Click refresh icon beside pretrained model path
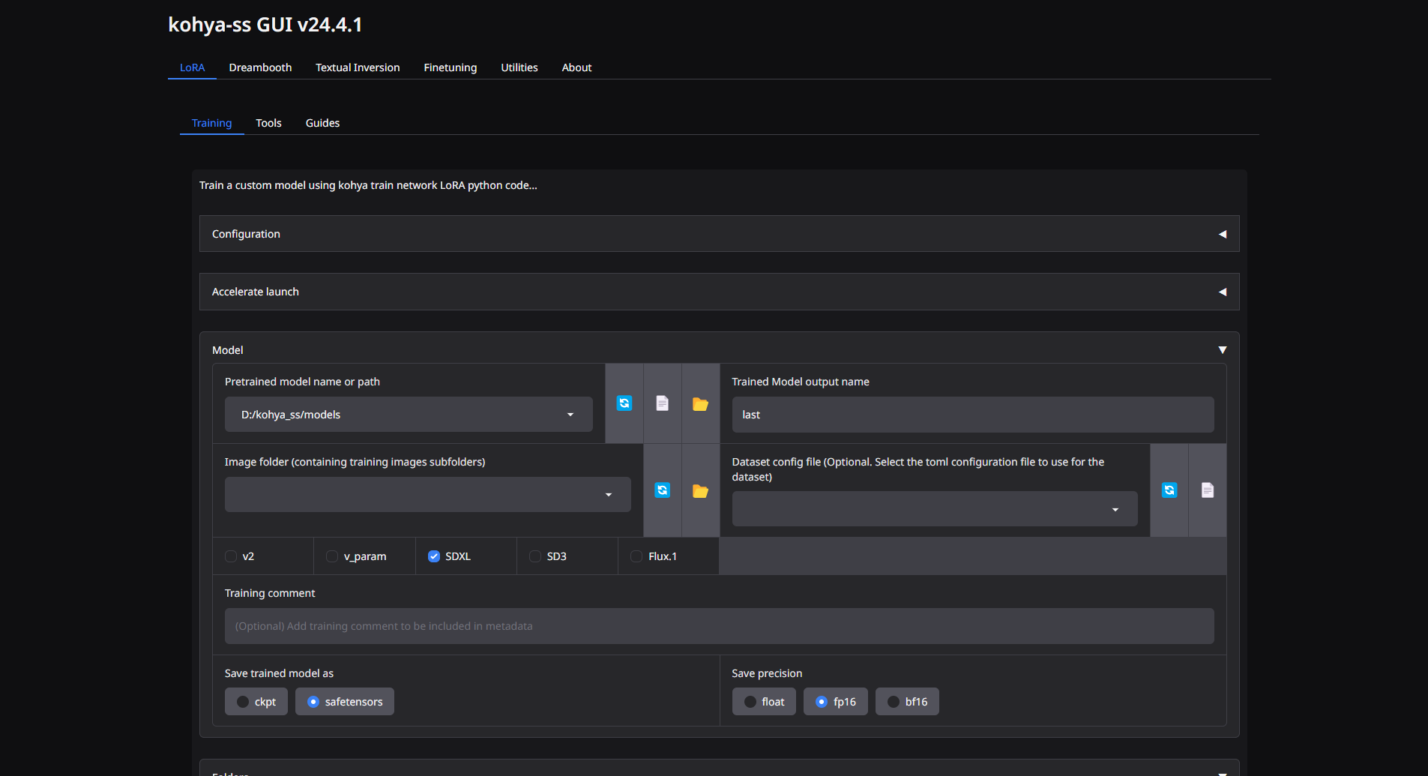 pos(624,403)
